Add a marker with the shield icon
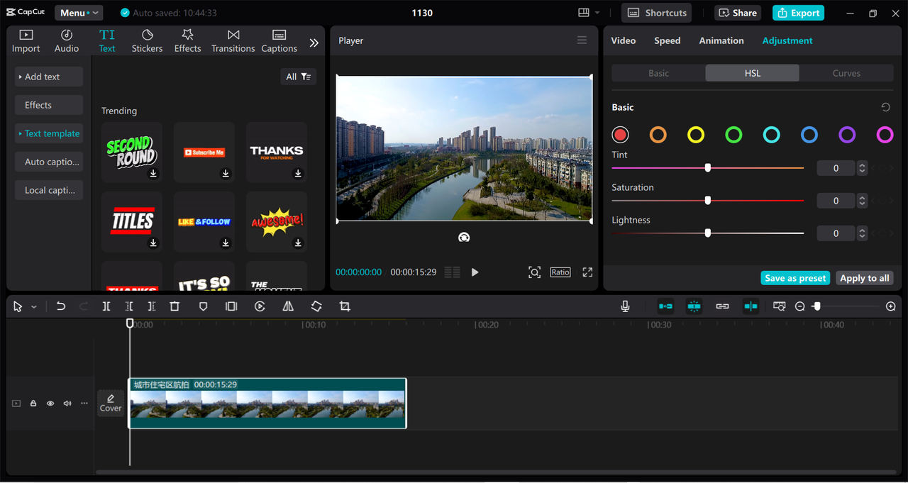908x483 pixels. 203,306
